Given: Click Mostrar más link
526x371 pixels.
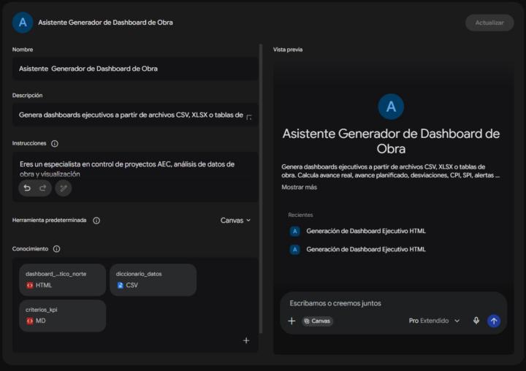Looking at the screenshot, I should click(300, 187).
